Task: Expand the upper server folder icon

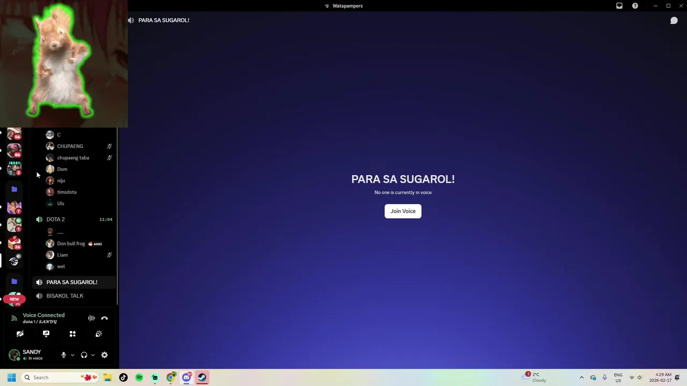Action: tap(14, 189)
